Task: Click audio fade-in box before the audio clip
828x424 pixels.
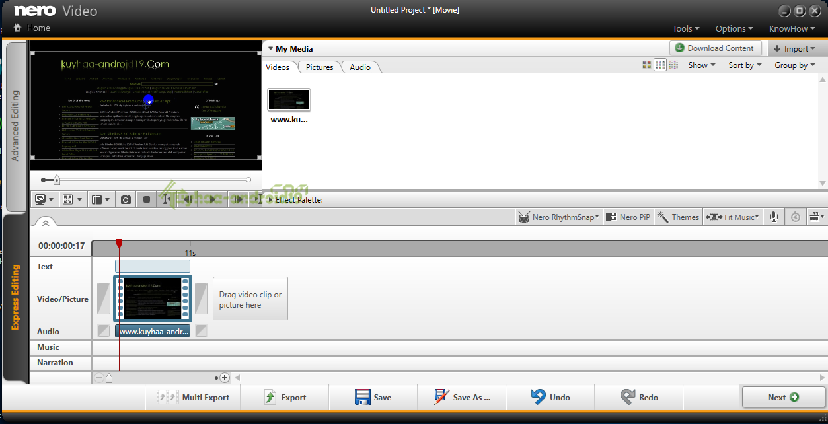Action: [104, 331]
